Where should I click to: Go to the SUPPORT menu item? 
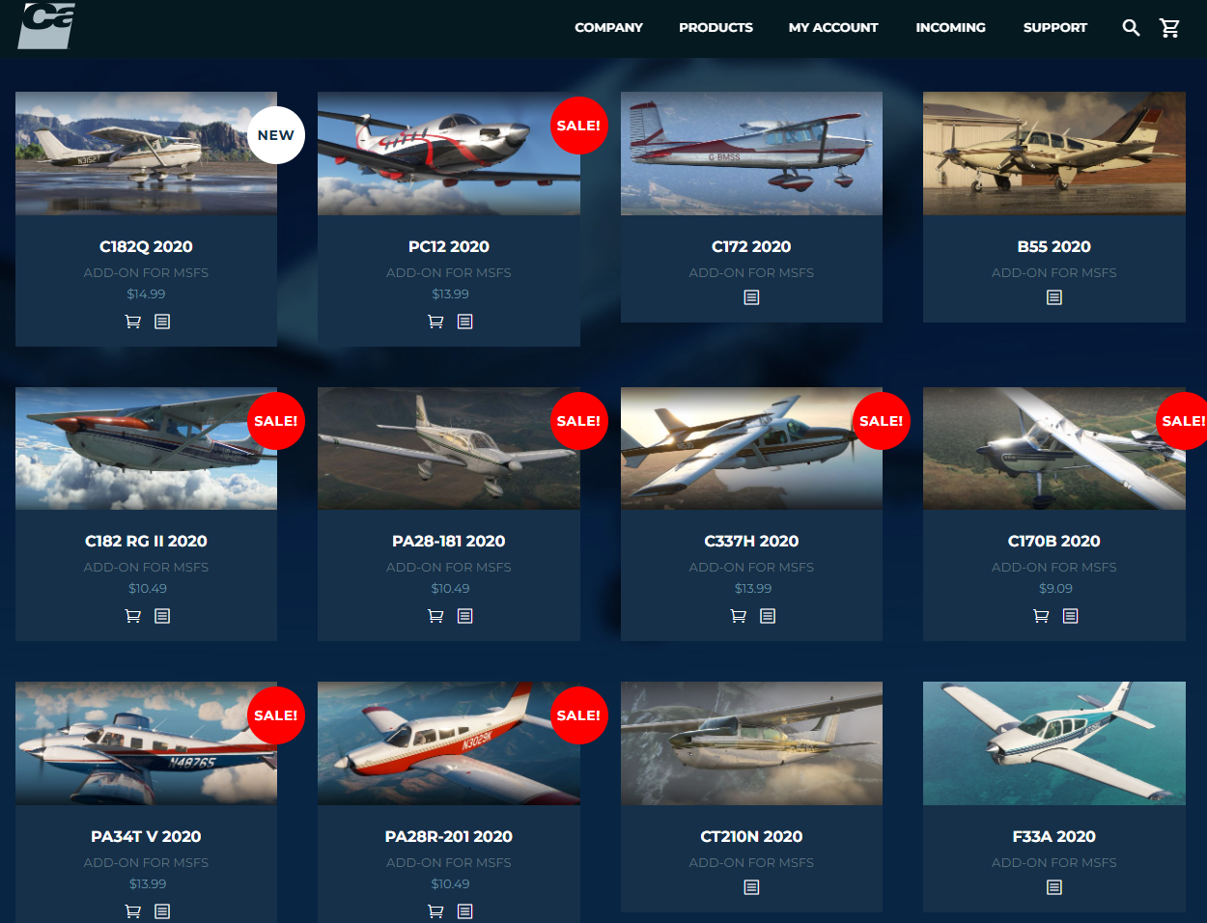[x=1055, y=28]
